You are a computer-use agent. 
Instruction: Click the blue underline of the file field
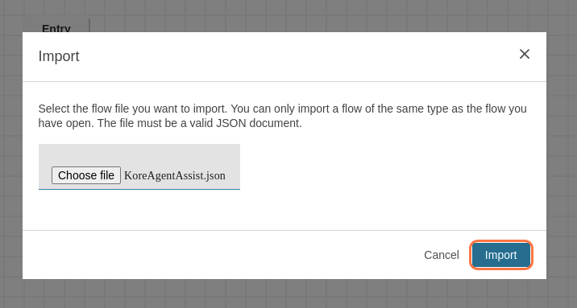139,189
